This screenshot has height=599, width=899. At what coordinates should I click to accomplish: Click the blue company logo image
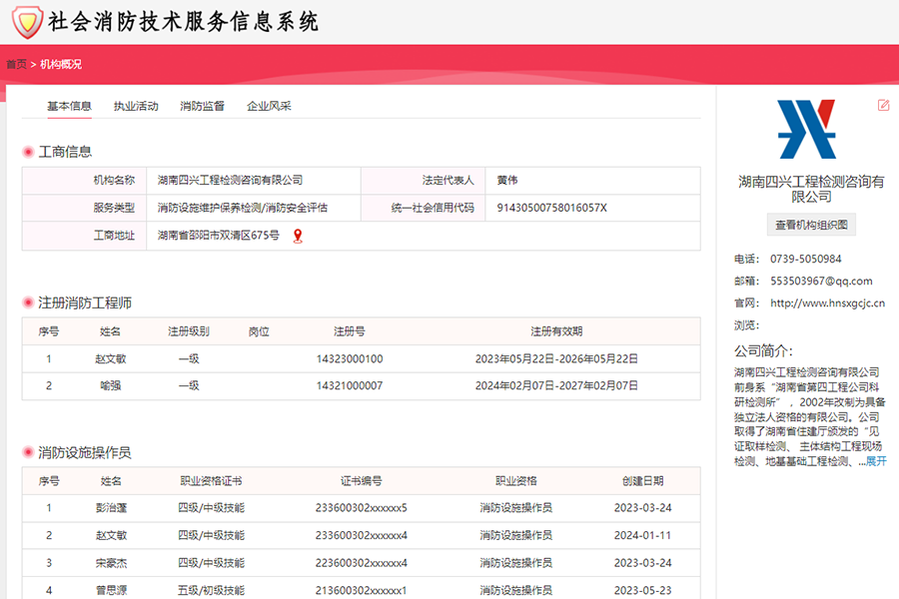coord(806,130)
